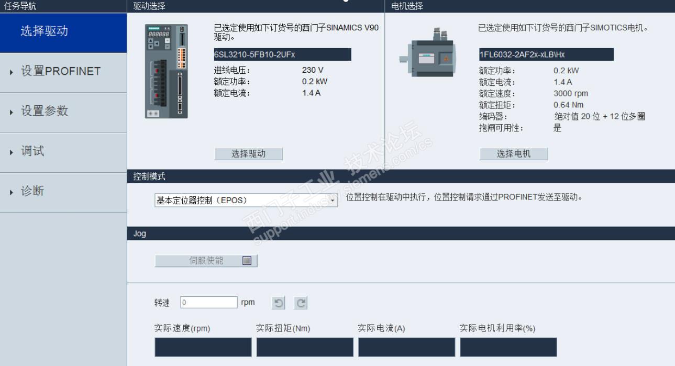
Task: Click the encoder value 绝对值 20 位 + 12 位多圈
Action: click(x=600, y=116)
